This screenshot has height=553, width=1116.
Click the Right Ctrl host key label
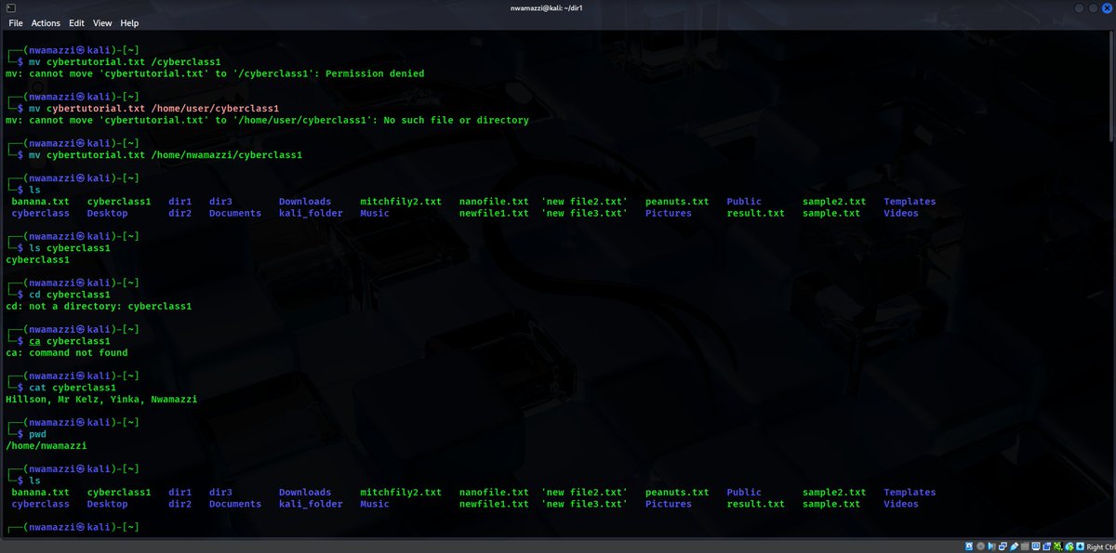(x=1100, y=546)
